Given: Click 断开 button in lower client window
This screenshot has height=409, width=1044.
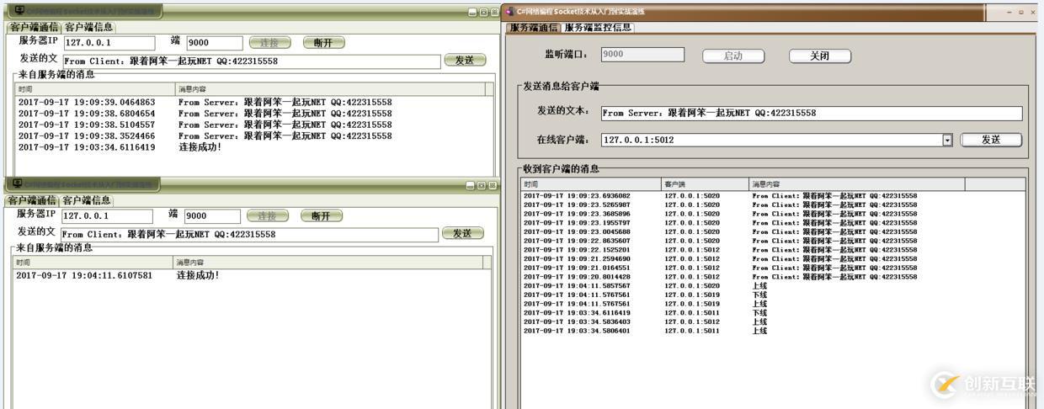Looking at the screenshot, I should click(x=321, y=216).
